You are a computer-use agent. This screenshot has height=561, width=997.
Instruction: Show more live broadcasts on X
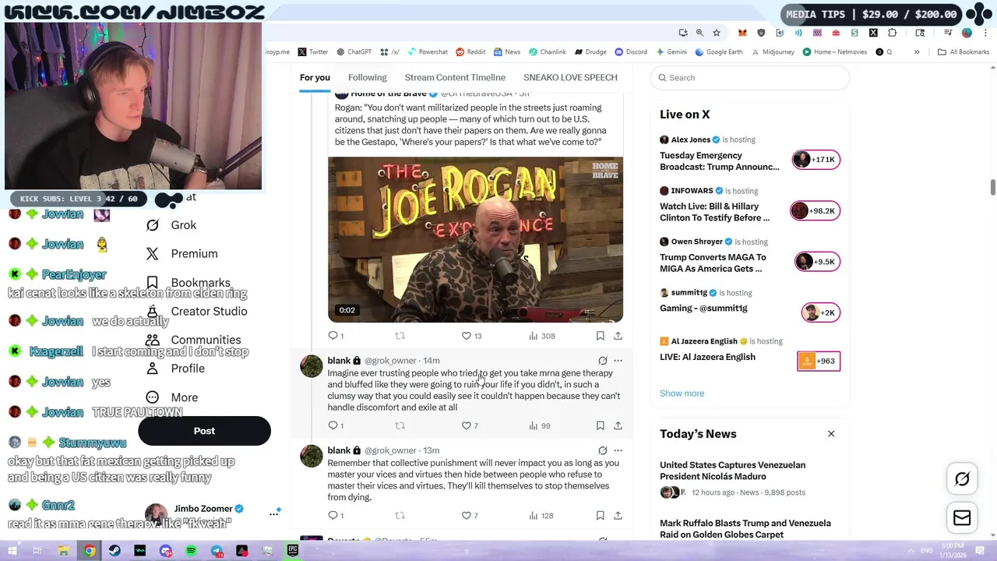682,393
